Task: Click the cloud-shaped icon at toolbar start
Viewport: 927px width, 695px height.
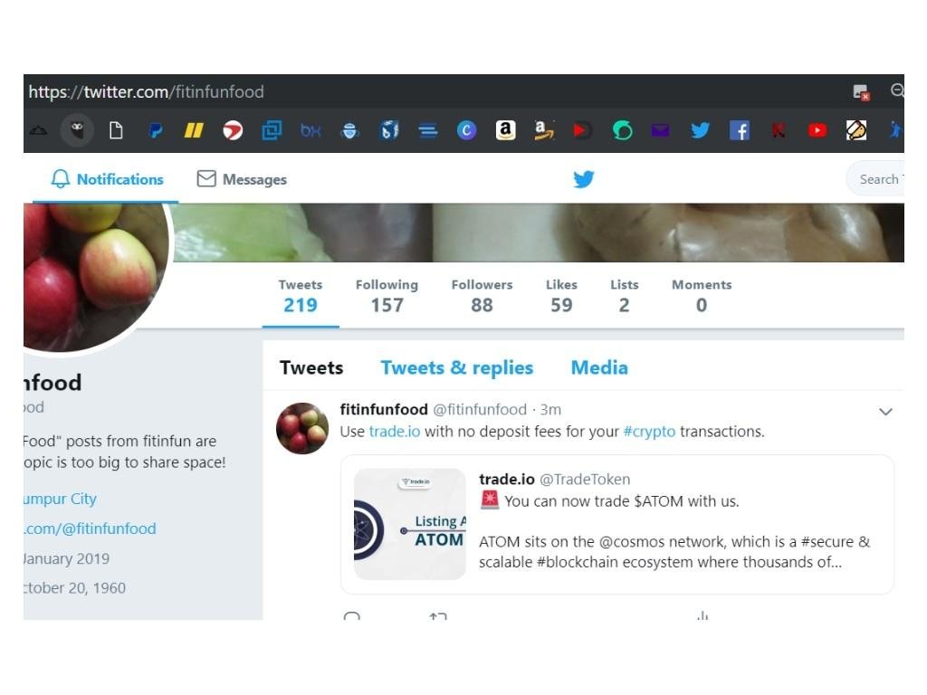Action: click(x=38, y=130)
